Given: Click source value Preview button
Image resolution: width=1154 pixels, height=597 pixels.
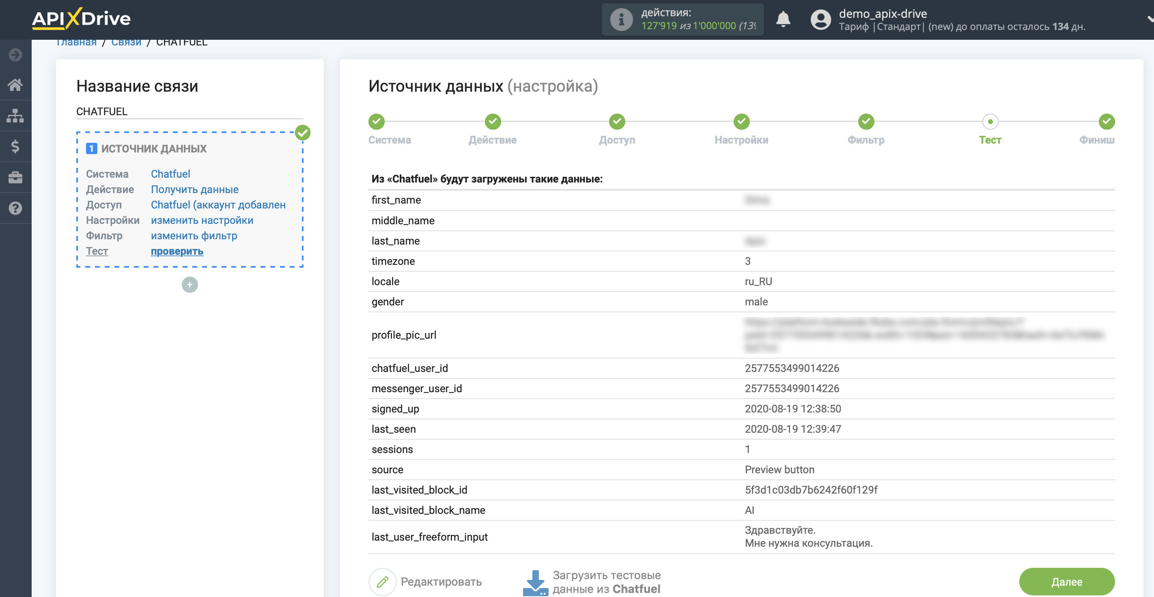Looking at the screenshot, I should tap(779, 470).
